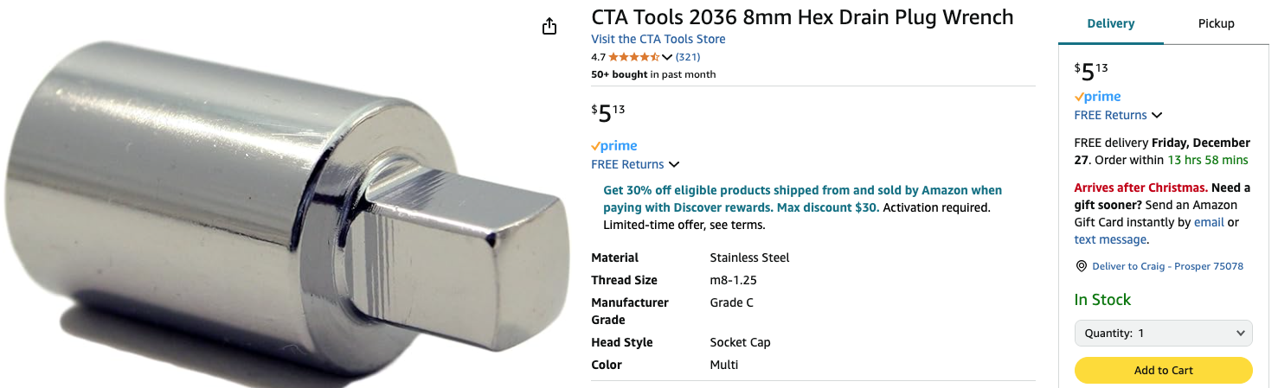Open the Quantity dropdown

[1163, 333]
